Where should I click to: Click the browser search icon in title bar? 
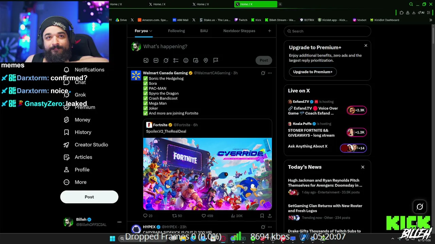coord(411,4)
